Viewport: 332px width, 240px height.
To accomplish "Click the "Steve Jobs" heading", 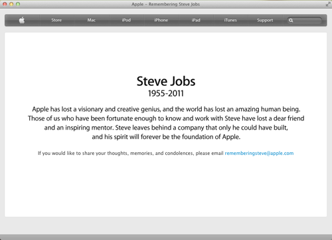I will (x=166, y=81).
